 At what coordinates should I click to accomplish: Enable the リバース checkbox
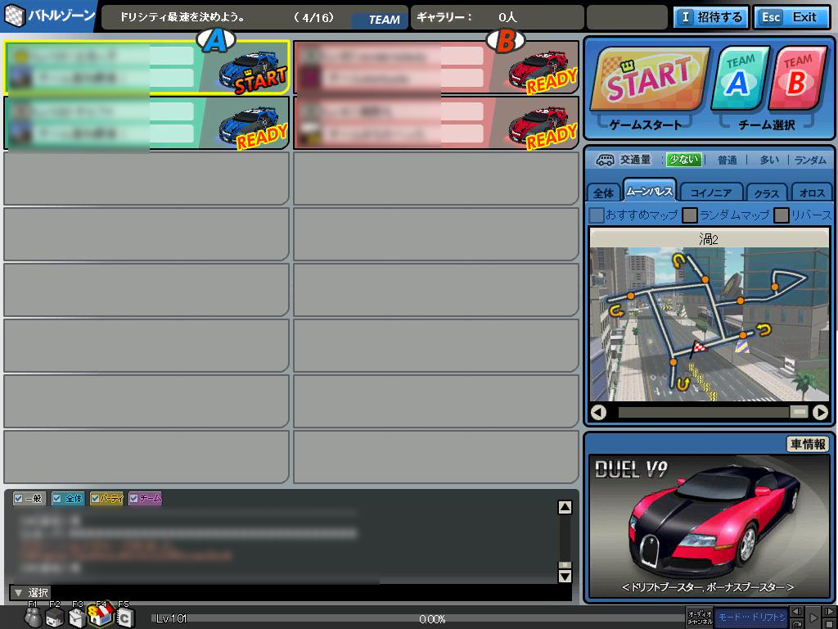click(782, 215)
